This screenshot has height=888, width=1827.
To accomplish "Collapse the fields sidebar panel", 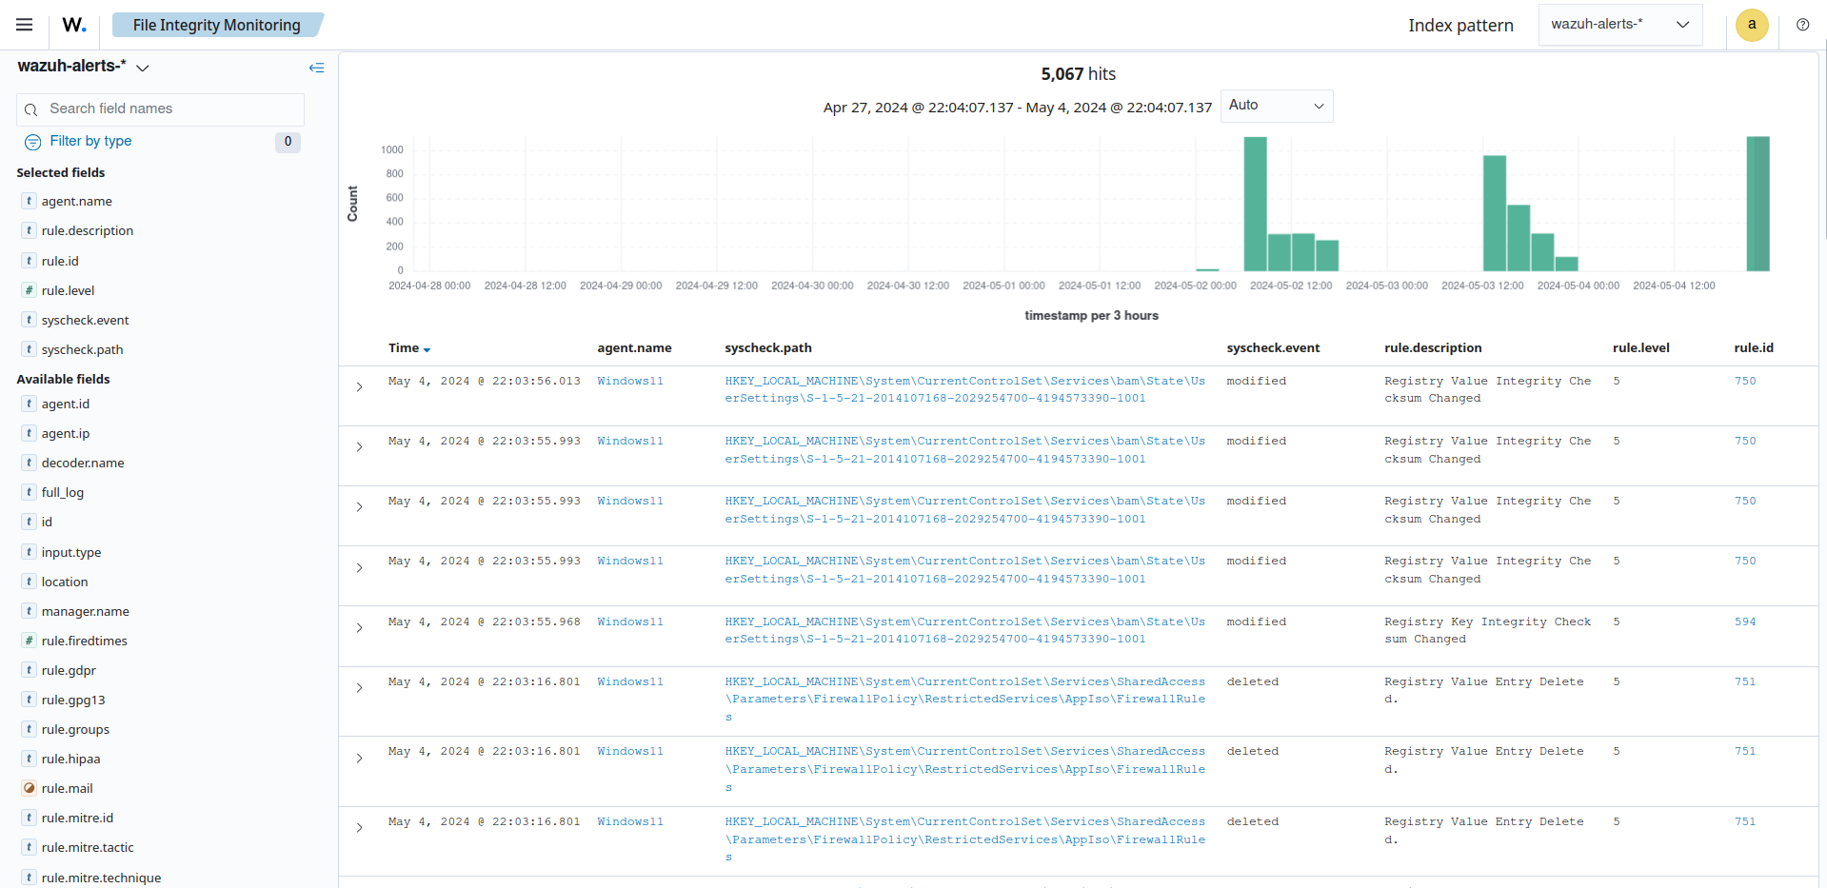I will point(316,68).
